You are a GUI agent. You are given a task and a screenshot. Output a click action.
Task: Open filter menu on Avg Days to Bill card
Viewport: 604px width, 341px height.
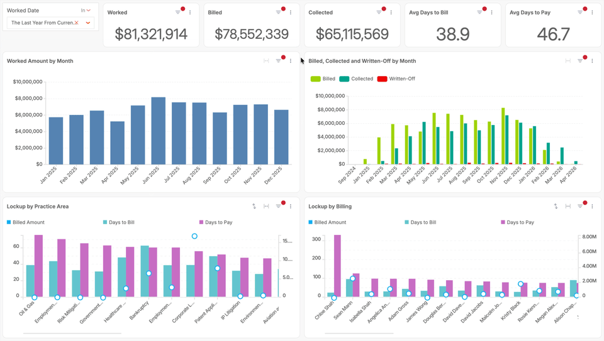[x=479, y=13]
